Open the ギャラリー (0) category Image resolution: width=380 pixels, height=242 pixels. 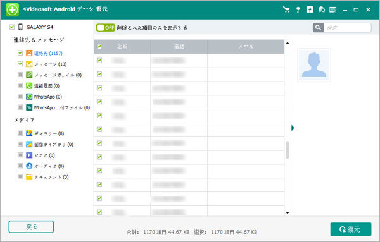49,133
